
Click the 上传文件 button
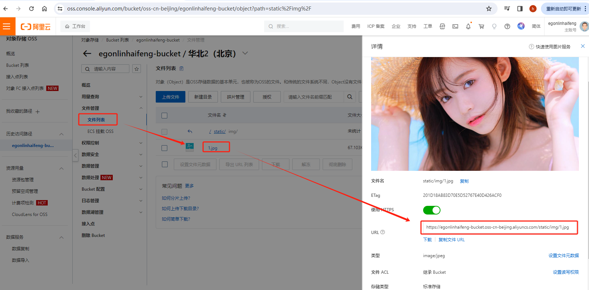tap(171, 97)
